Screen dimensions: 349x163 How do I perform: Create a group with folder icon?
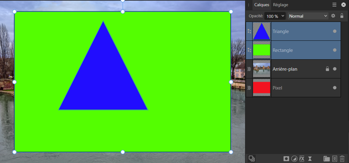tap(327, 159)
